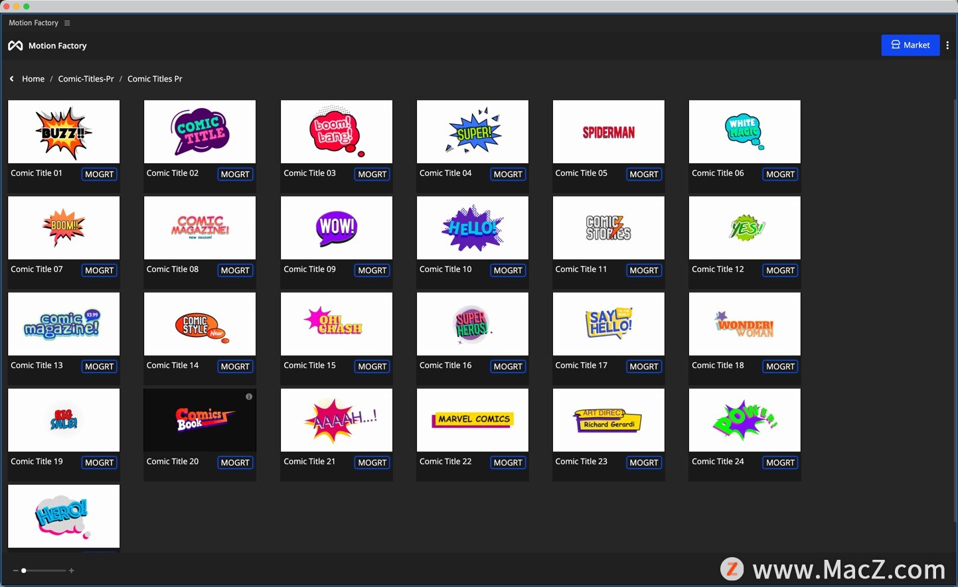Screen dimensions: 958x587
Task: Select the BUZZ!! Comic Title 01 thumbnail
Action: (x=64, y=131)
